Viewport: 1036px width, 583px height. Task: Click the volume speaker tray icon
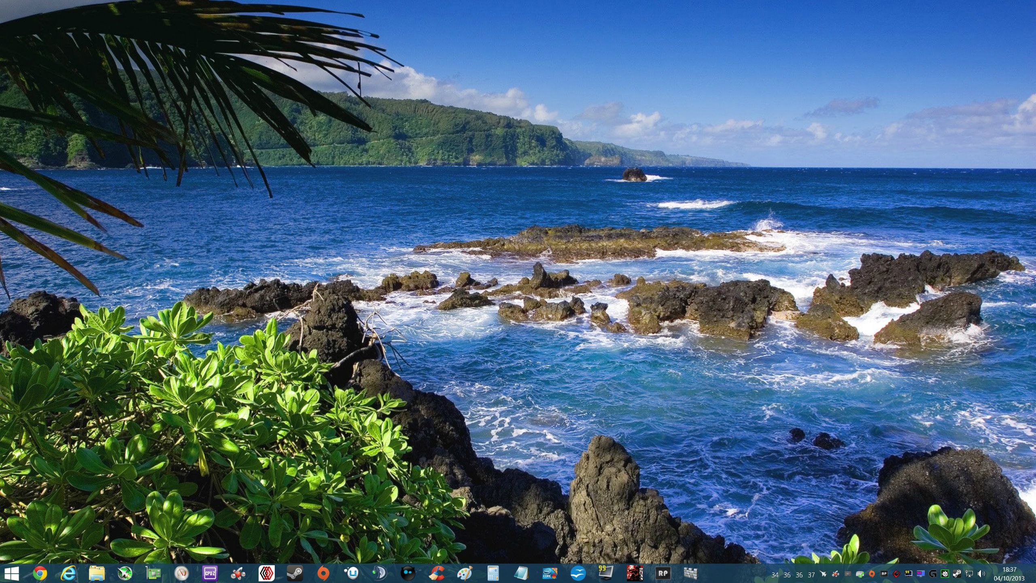pos(981,574)
